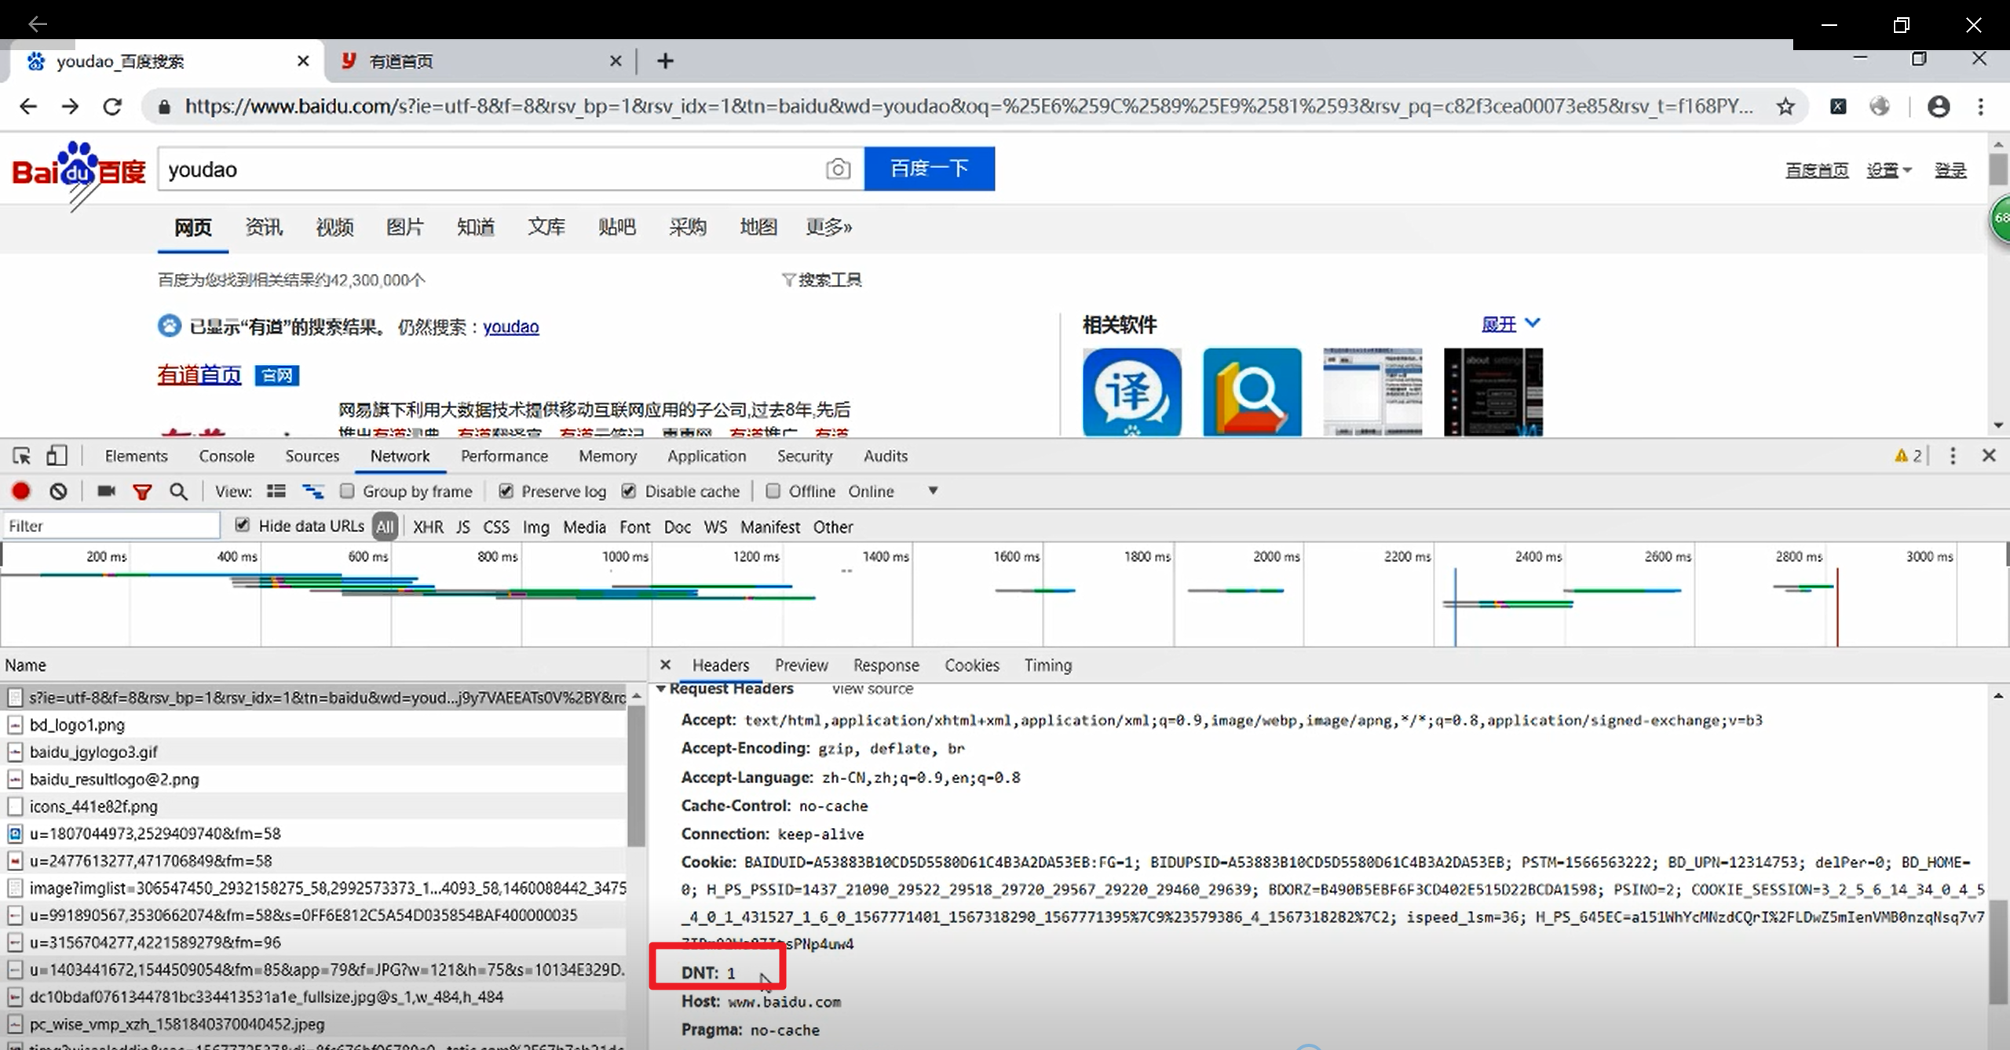Open the Chrome profile avatar icon
The width and height of the screenshot is (2010, 1050).
pos(1939,106)
